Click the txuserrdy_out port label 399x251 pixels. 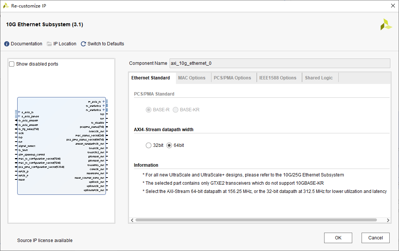tap(96, 165)
